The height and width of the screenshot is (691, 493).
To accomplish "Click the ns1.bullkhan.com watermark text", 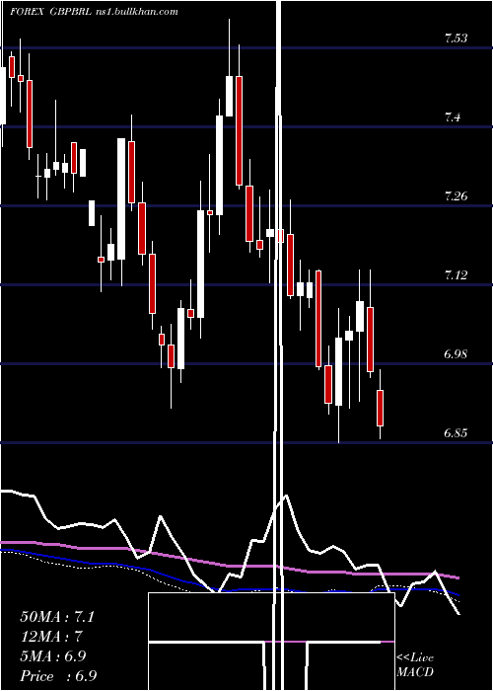I will [137, 12].
